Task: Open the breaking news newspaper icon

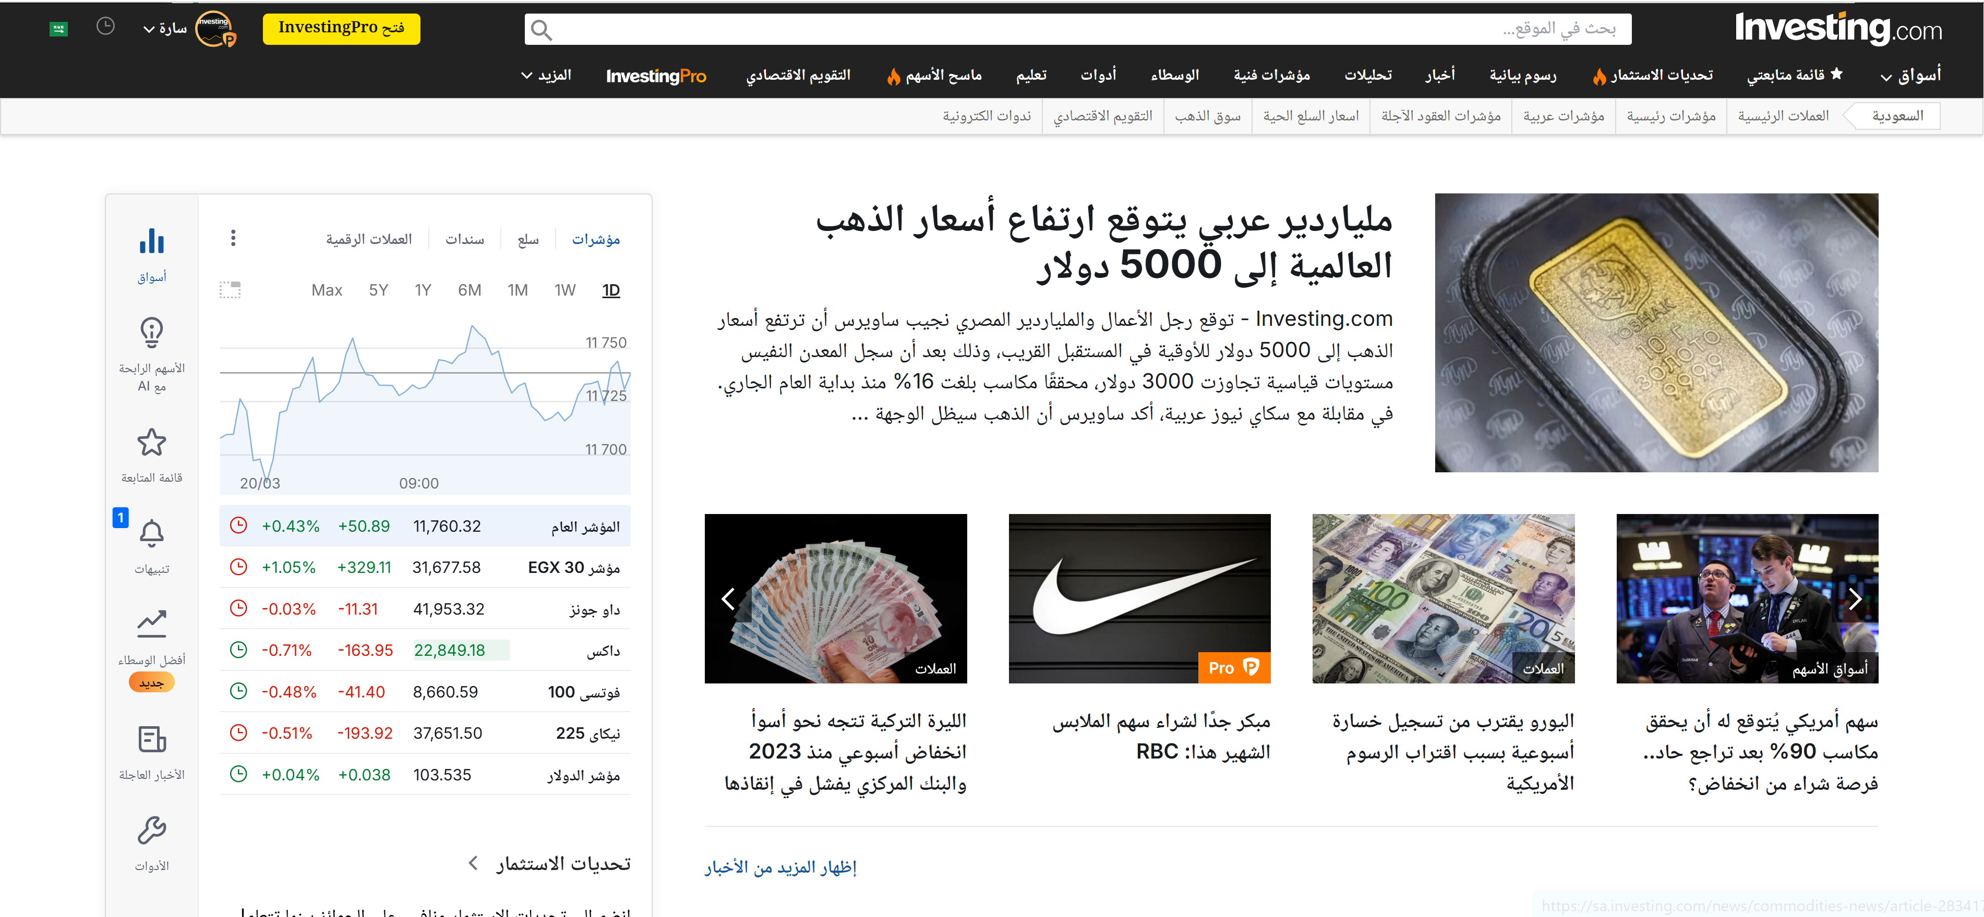Action: [152, 739]
